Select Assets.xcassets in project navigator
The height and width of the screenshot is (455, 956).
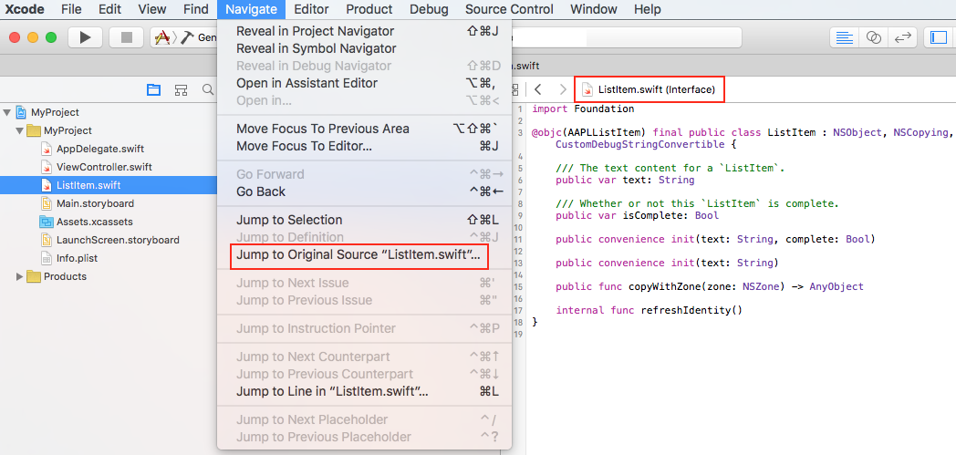[x=95, y=222]
